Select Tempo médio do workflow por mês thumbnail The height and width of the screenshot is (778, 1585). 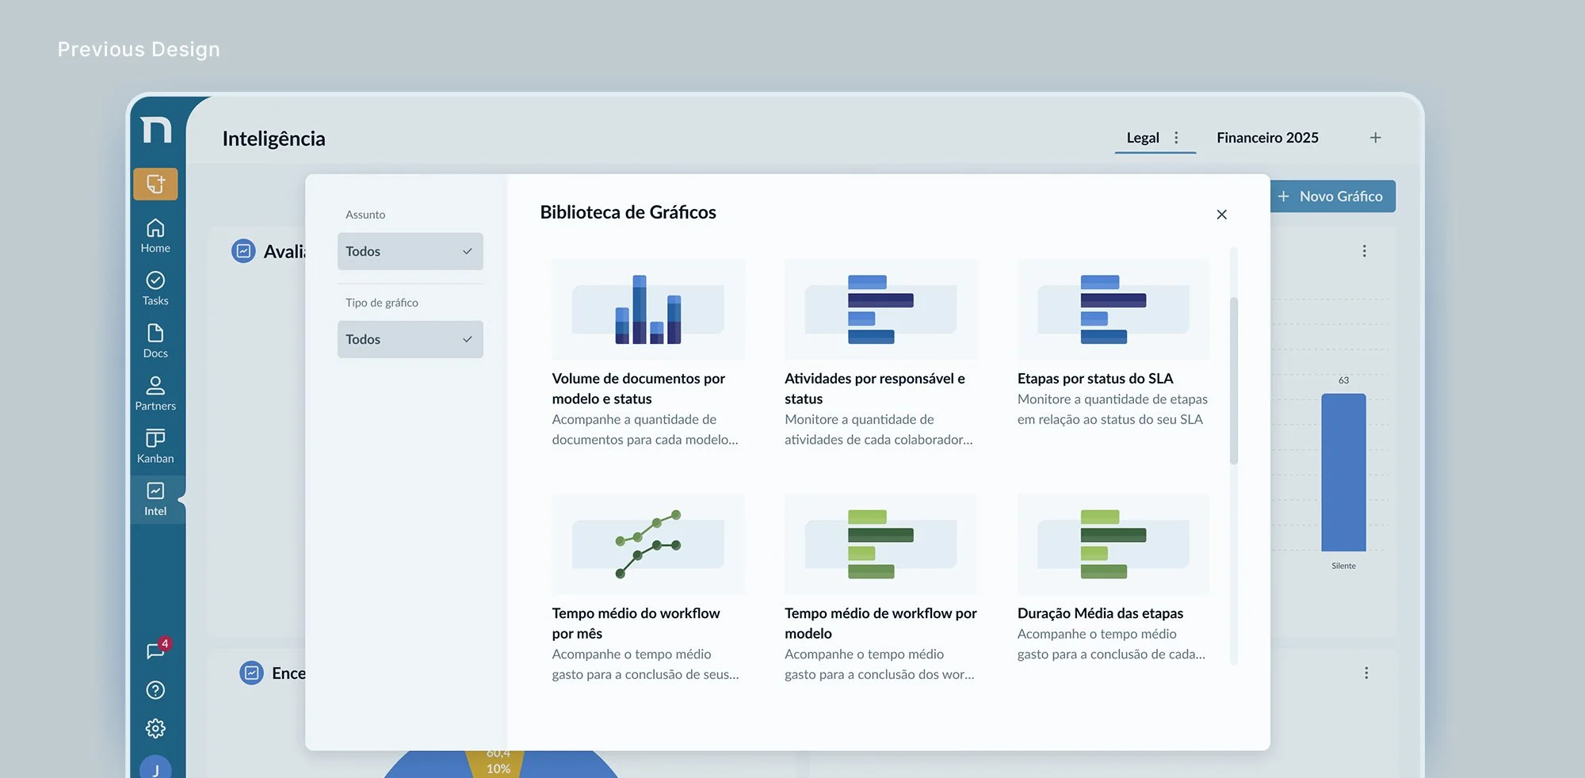coord(647,544)
